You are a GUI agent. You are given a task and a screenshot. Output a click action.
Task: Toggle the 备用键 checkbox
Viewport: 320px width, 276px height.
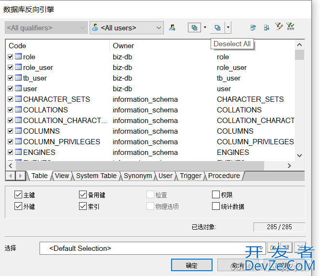coord(83,194)
